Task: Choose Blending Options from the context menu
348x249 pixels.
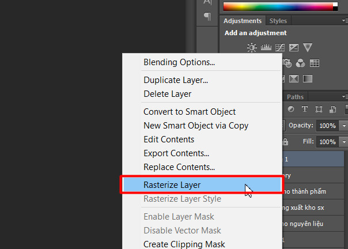Action: 202,62
